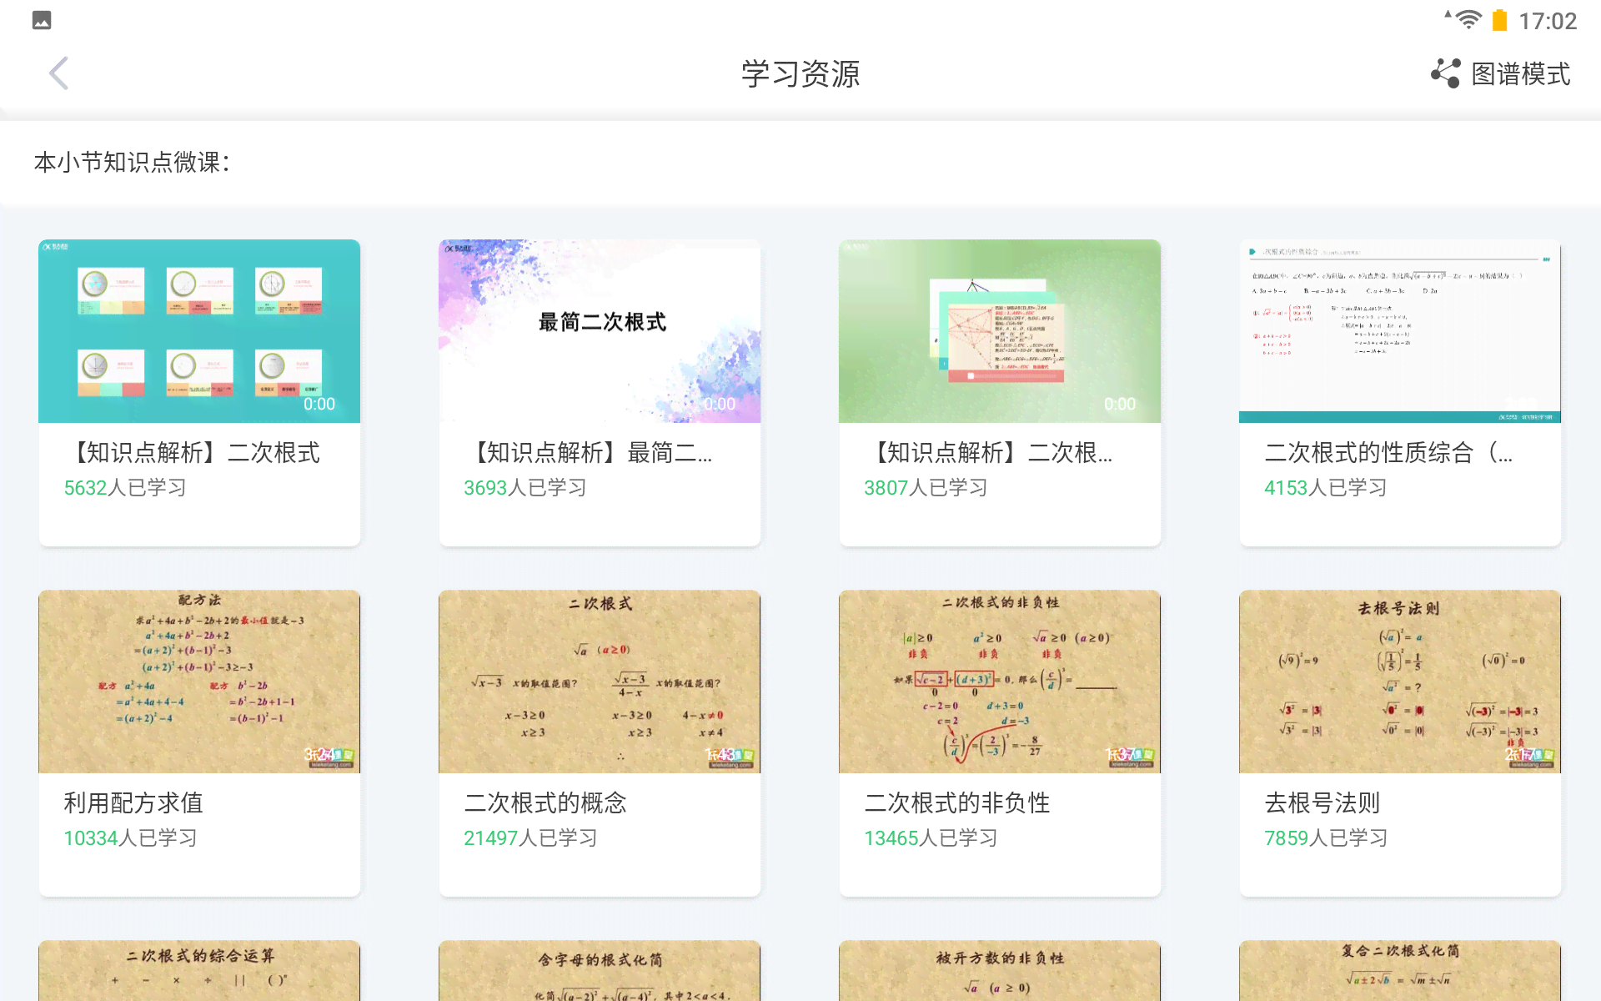The height and width of the screenshot is (1001, 1601).
Task: Open the 二次根式 concept video thumbnail
Action: [x=600, y=682]
